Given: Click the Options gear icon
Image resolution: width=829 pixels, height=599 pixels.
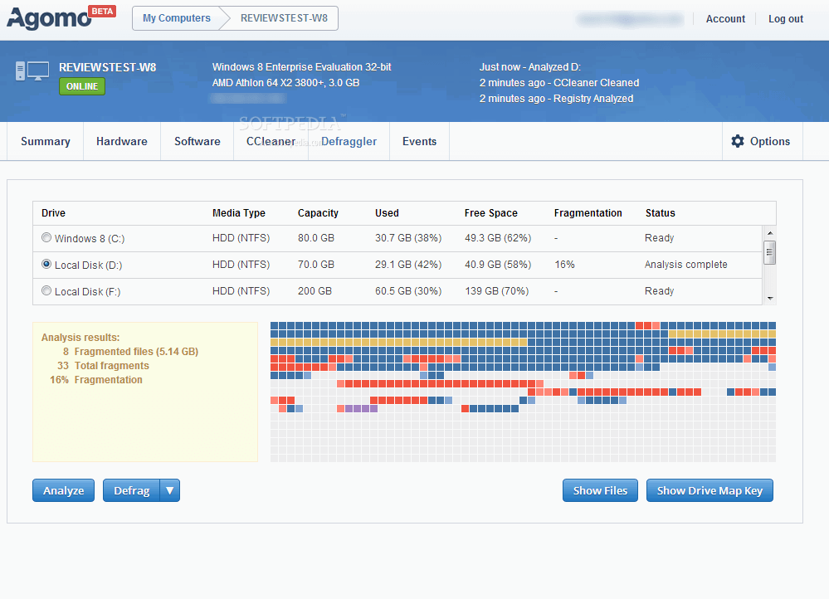Looking at the screenshot, I should tap(738, 141).
